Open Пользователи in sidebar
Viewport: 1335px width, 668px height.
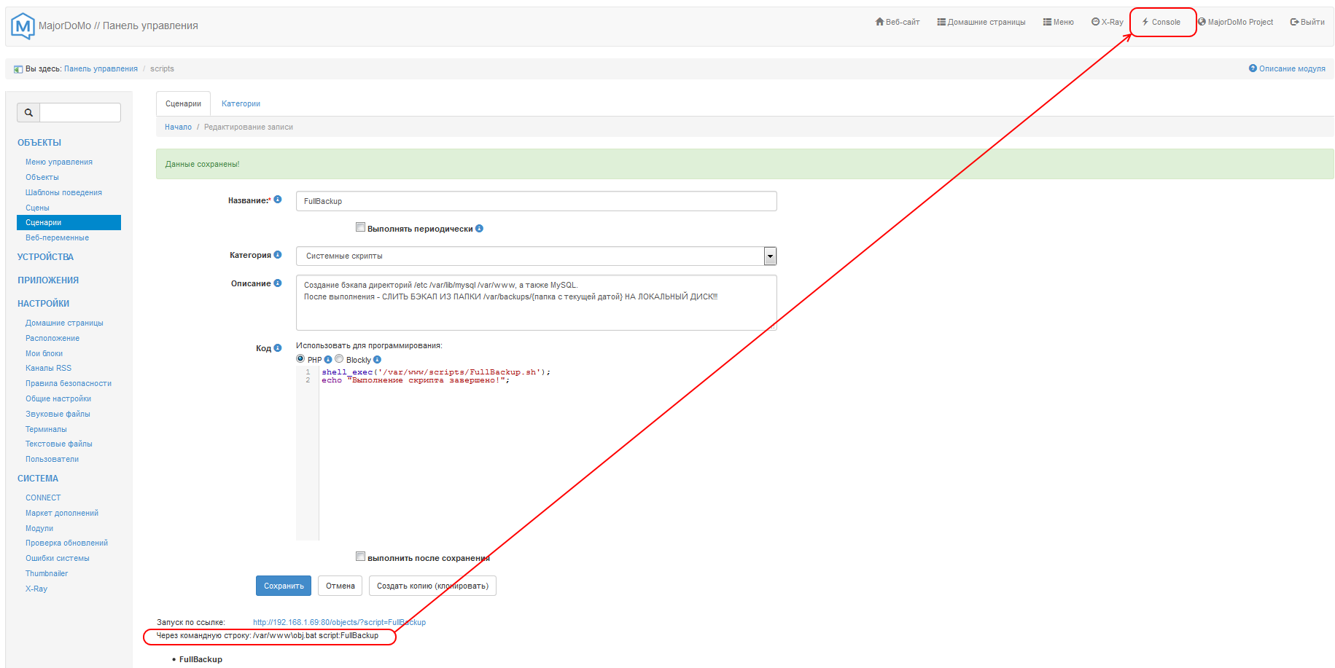coord(52,459)
